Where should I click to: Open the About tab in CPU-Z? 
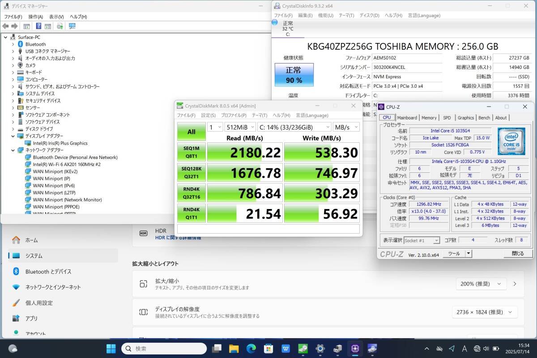tap(501, 118)
